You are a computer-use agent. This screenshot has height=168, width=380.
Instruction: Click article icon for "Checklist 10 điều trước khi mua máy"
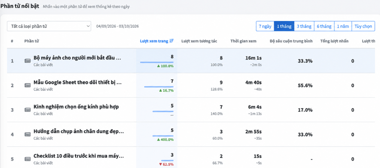point(28,159)
